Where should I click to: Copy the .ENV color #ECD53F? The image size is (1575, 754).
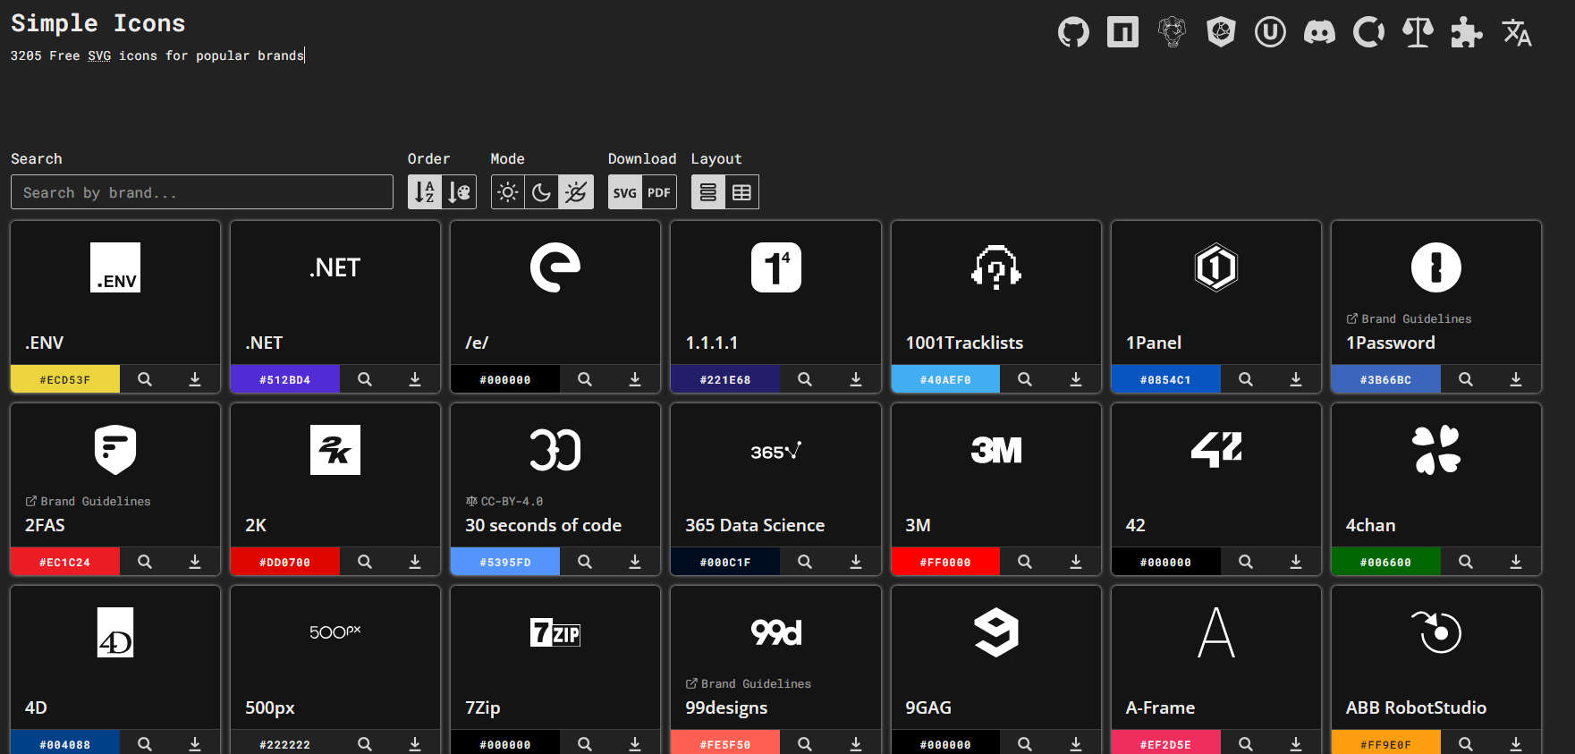click(64, 379)
